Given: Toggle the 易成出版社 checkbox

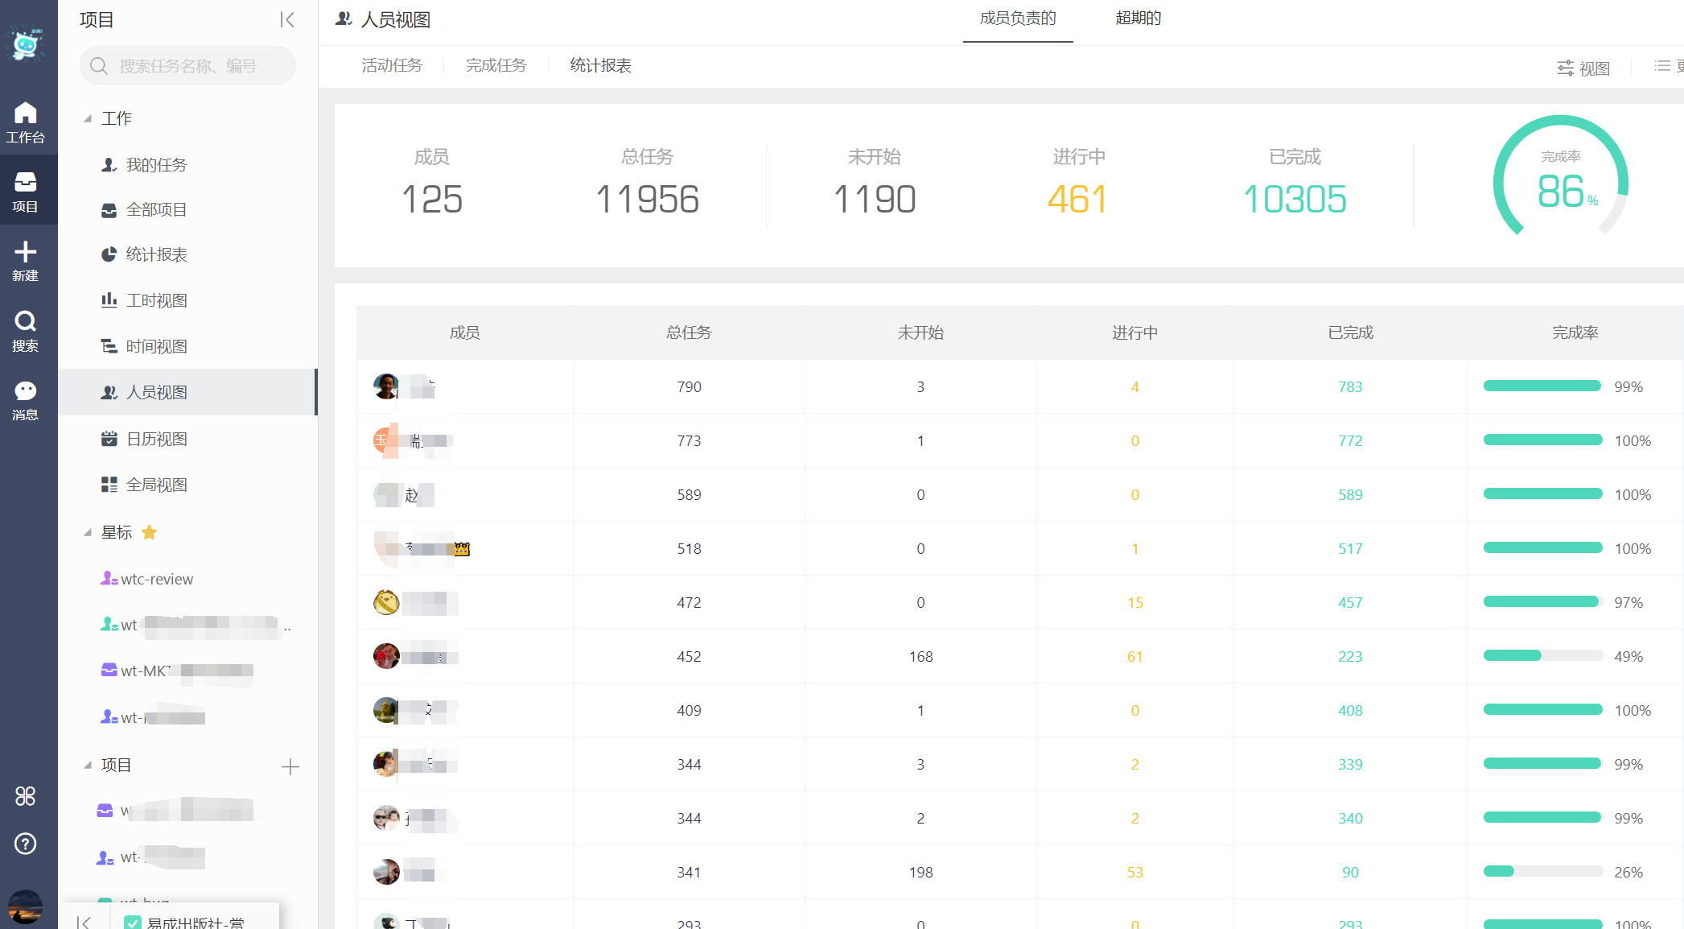Looking at the screenshot, I should (x=133, y=923).
